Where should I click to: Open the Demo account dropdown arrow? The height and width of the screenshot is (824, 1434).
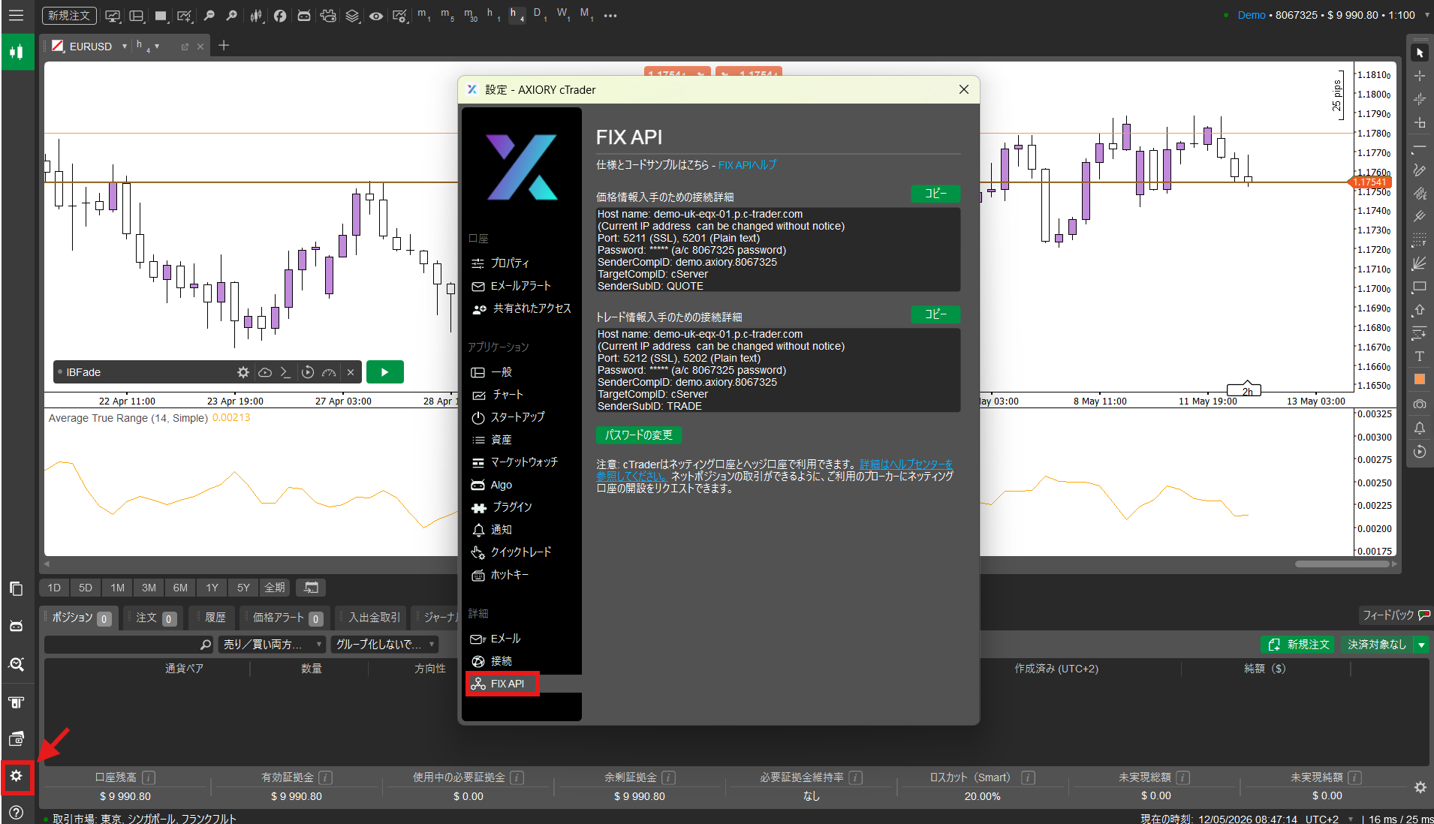1426,15
